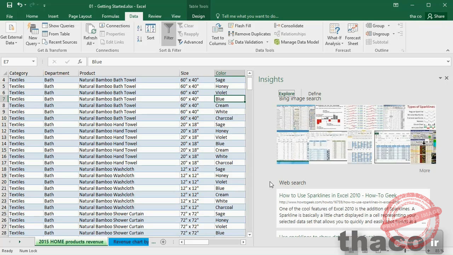Collapse the ribbon

point(448,51)
